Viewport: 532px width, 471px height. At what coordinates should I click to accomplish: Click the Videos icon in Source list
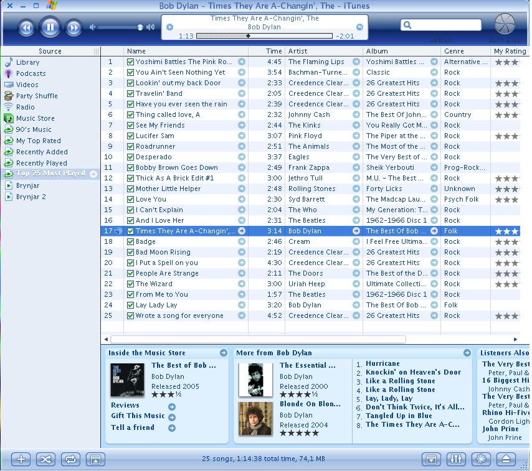pos(9,85)
